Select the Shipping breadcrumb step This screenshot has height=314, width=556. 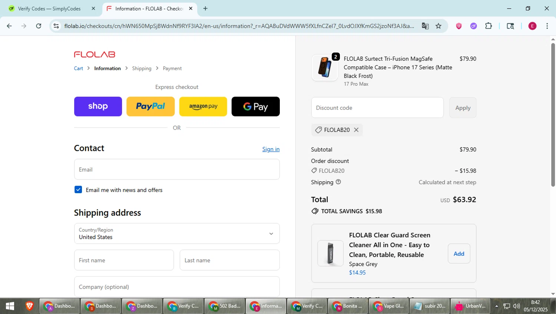(142, 69)
